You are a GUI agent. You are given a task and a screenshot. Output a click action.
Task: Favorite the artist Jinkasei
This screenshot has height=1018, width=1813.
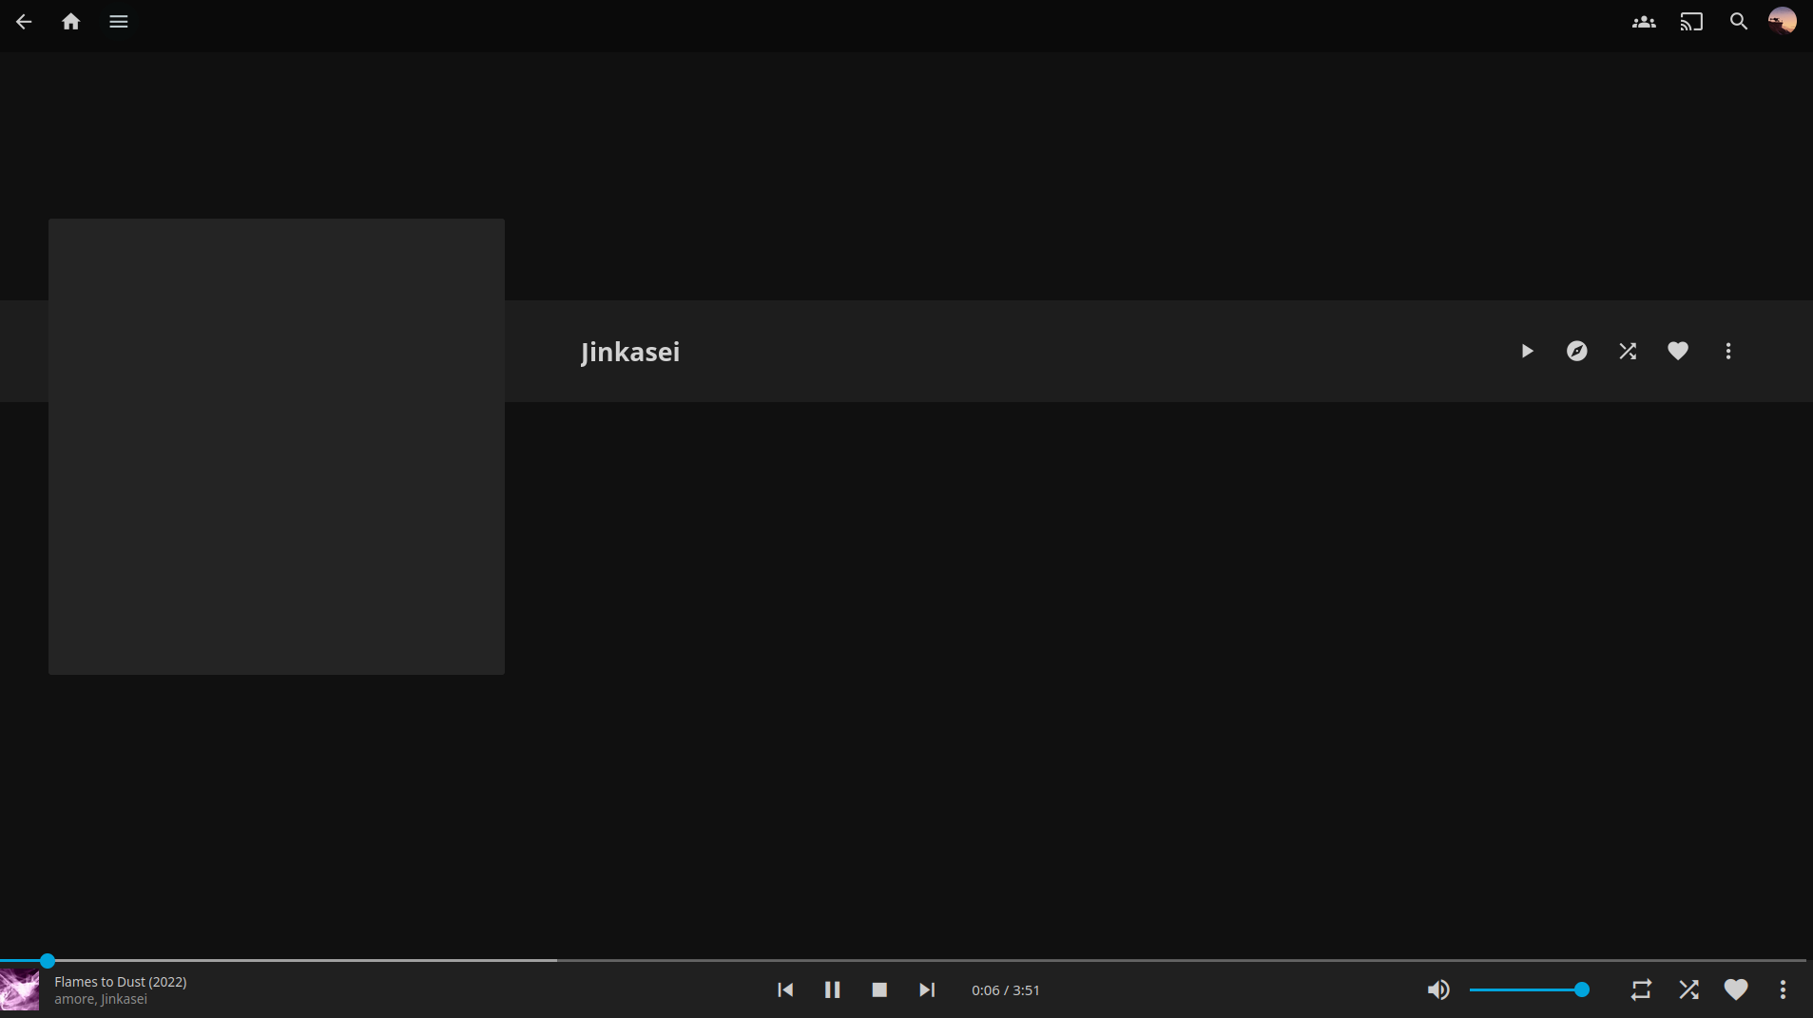coord(1678,352)
